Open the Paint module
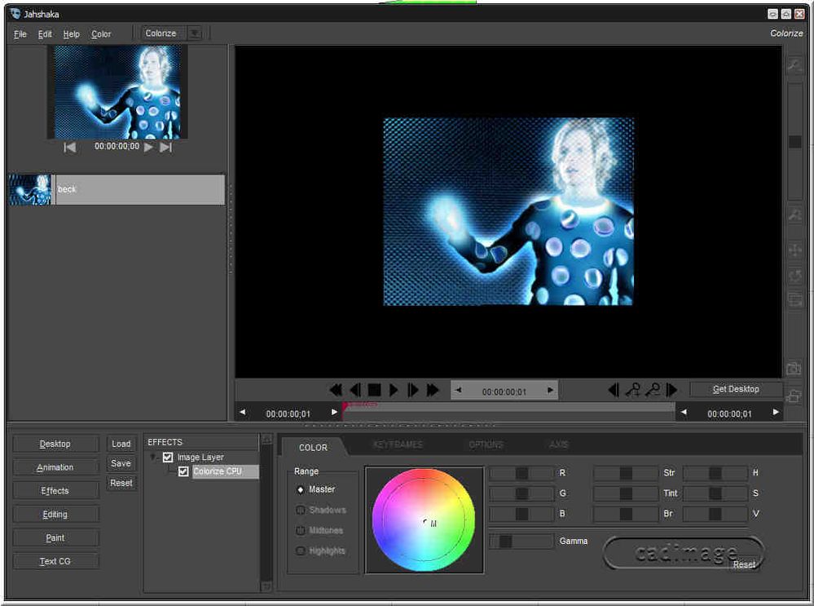814x606 pixels. (55, 538)
